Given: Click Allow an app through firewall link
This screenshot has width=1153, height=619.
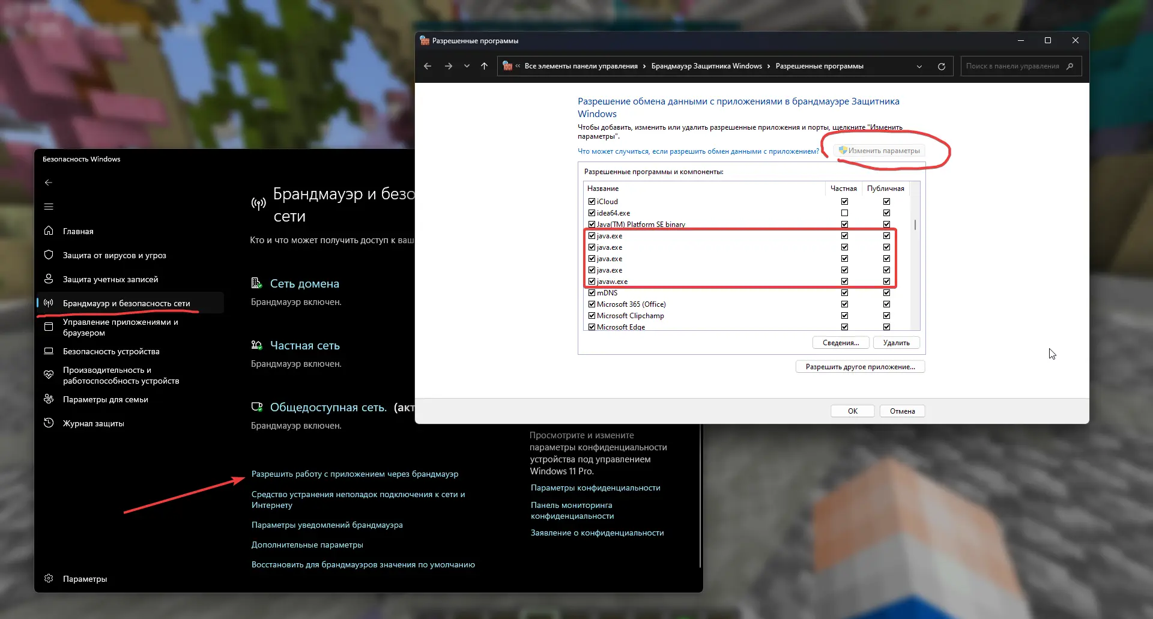Looking at the screenshot, I should click(354, 474).
